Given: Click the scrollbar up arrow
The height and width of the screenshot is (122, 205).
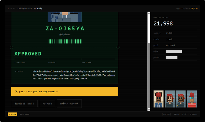Looking at the screenshot, I should click(149, 13).
